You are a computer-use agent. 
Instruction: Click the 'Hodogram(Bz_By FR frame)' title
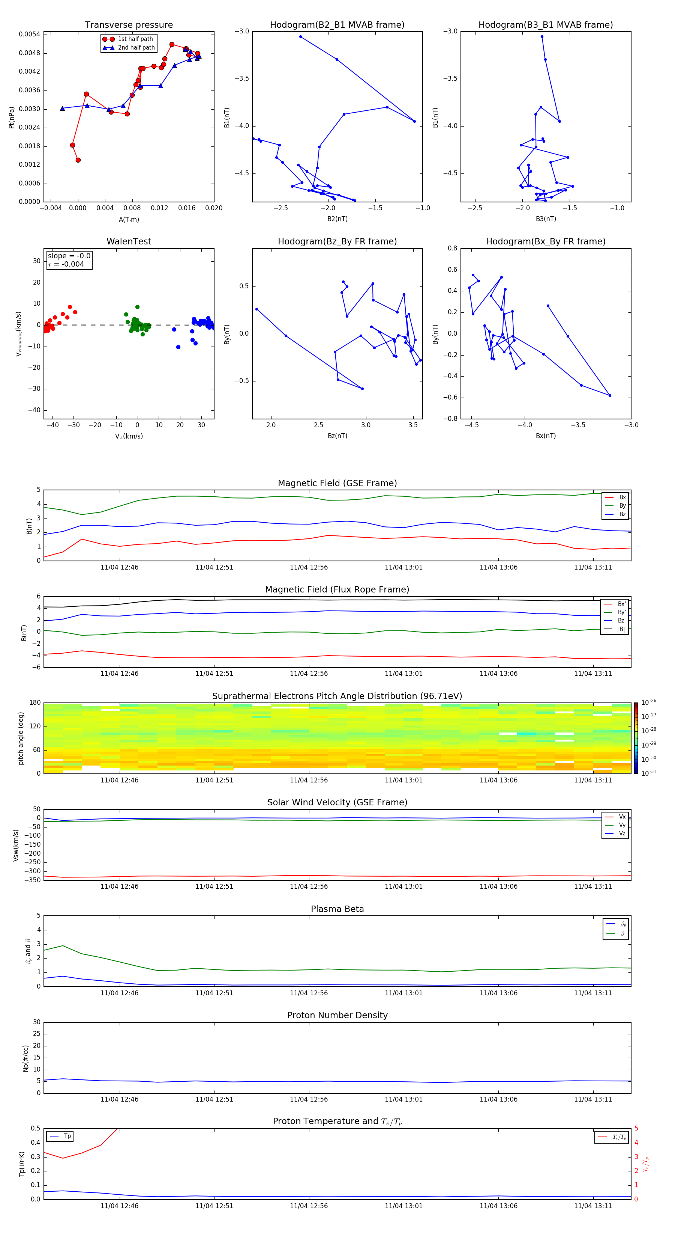click(x=337, y=241)
